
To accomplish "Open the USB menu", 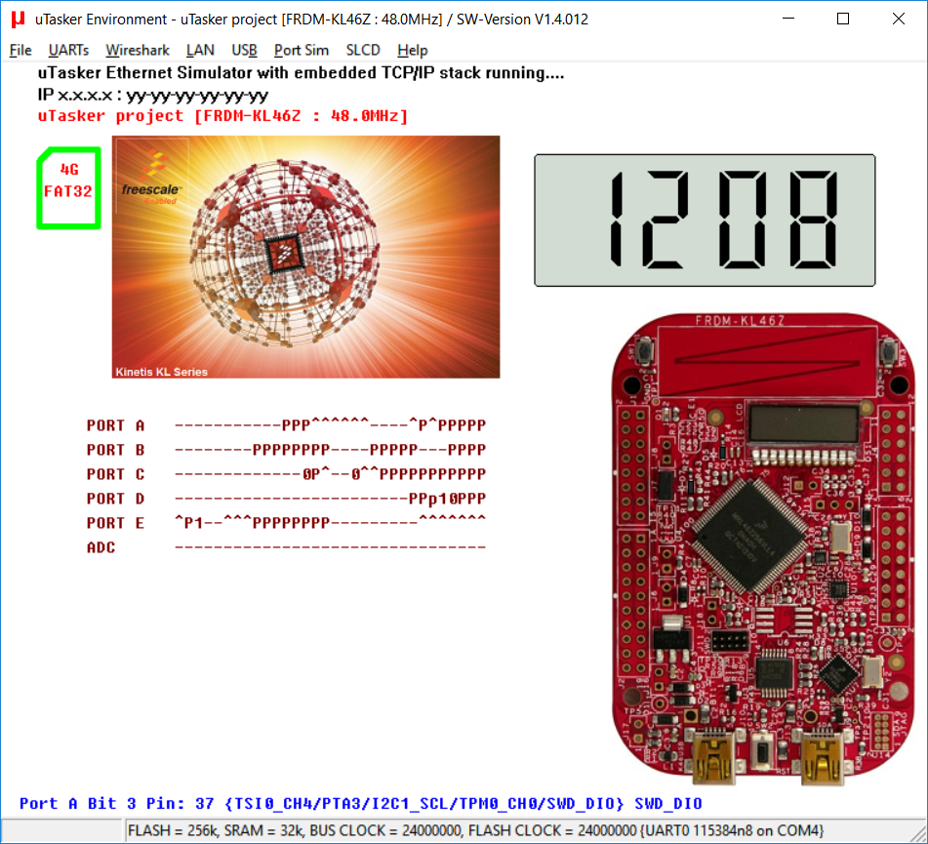I will point(244,51).
